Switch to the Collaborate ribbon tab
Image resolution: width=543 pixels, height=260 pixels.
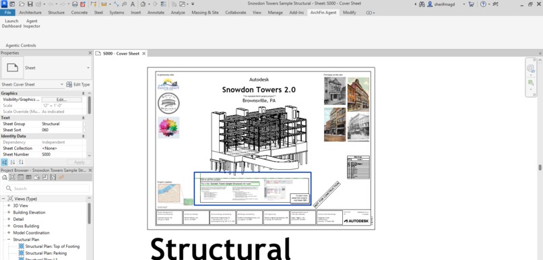tap(236, 13)
